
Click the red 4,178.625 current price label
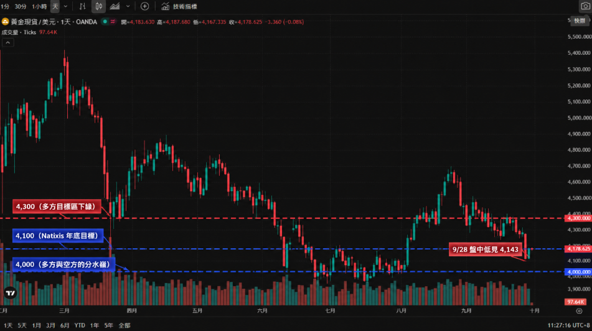pyautogui.click(x=578, y=249)
